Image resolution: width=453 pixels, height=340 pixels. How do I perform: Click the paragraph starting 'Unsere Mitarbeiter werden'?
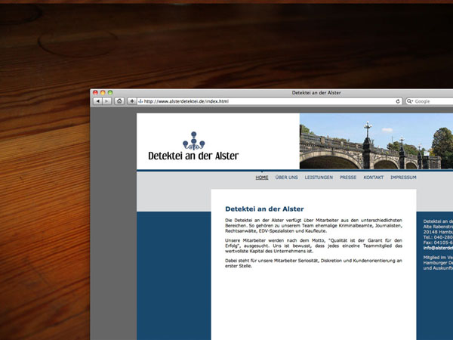[313, 246]
